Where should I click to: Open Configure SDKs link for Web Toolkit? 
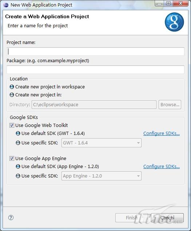pyautogui.click(x=162, y=134)
